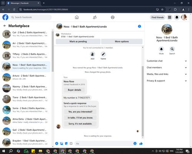Click More options button
The width and height of the screenshot is (192, 154).
point(122,42)
